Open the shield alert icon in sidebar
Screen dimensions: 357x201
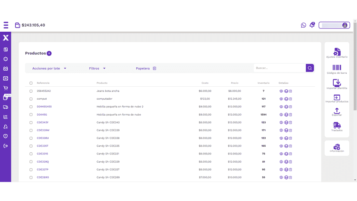tap(6, 136)
